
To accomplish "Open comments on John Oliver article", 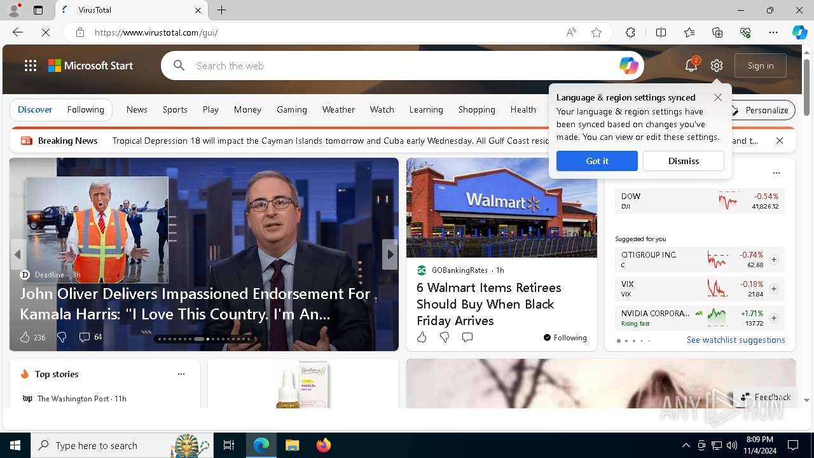I will click(x=84, y=337).
